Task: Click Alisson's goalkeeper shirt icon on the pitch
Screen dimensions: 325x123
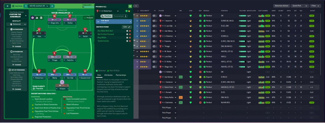Action: [62, 82]
